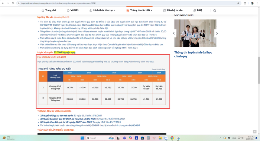Open the clock and date panel

(x=250, y=138)
